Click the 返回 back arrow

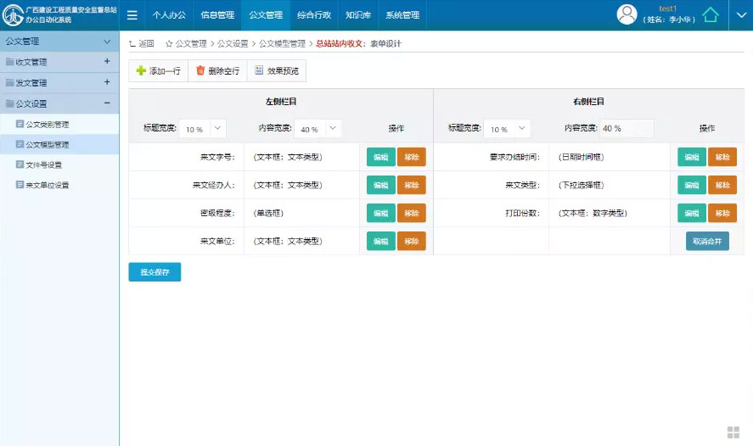click(132, 43)
